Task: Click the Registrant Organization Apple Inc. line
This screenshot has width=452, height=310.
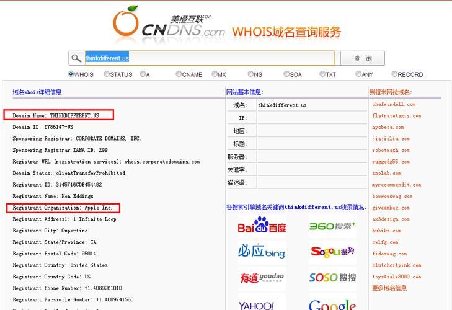Action: [x=63, y=208]
